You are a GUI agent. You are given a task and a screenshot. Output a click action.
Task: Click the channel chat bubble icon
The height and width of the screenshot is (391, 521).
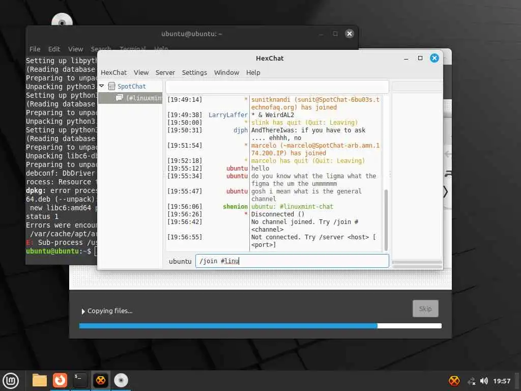tap(119, 98)
